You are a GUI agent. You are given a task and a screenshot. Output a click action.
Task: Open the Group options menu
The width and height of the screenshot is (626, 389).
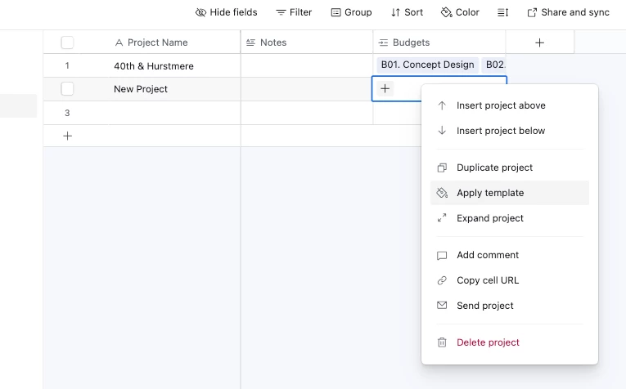pyautogui.click(x=351, y=13)
